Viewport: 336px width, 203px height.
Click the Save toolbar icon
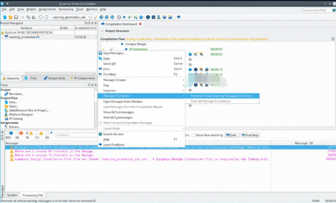pos(16,17)
